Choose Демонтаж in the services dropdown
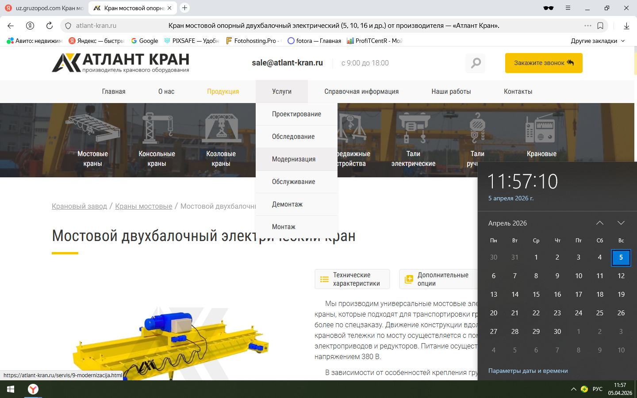This screenshot has height=398, width=637. [287, 204]
